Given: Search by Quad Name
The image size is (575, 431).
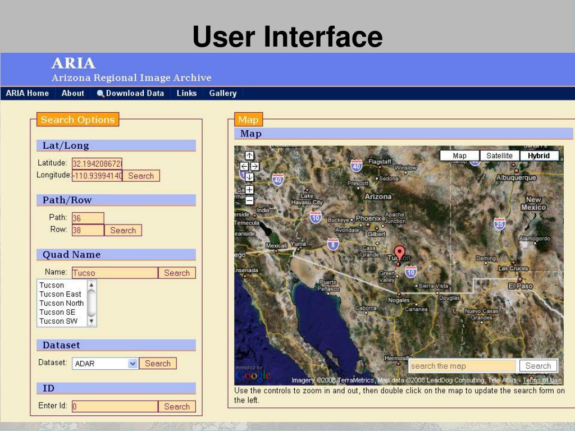Looking at the screenshot, I should tap(177, 273).
